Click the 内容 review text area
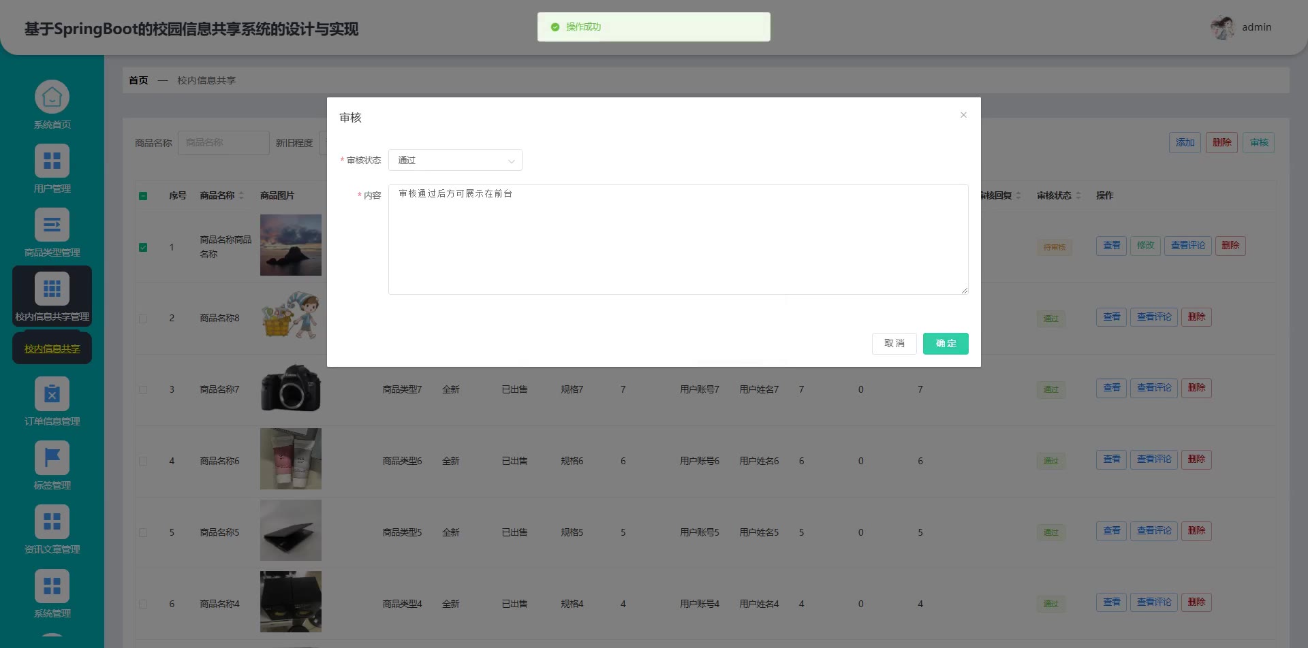The image size is (1308, 648). [x=678, y=240]
